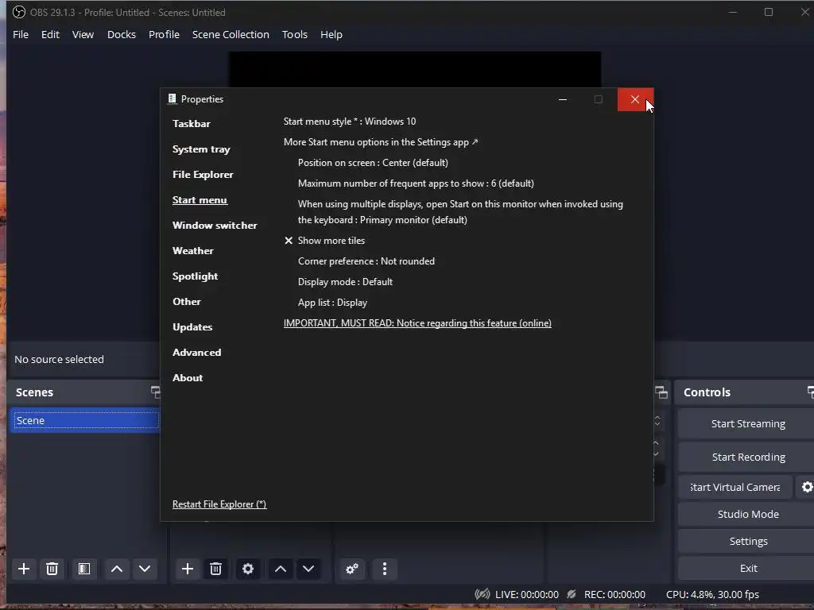Change the Display mode setting
This screenshot has height=610, width=814.
(x=345, y=282)
